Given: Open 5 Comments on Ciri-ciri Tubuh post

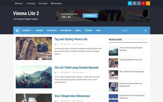Looking at the screenshot, I should click(x=78, y=73).
